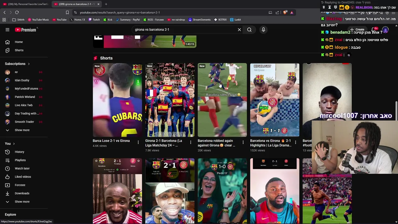The height and width of the screenshot is (224, 398).
Task: Close the girona vs barcelona tab
Action: 98,4
